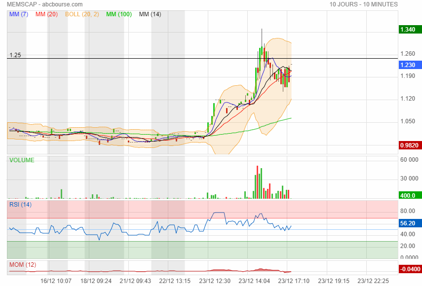
Task: Select the MM (7) legend entry
Action: pyautogui.click(x=19, y=14)
